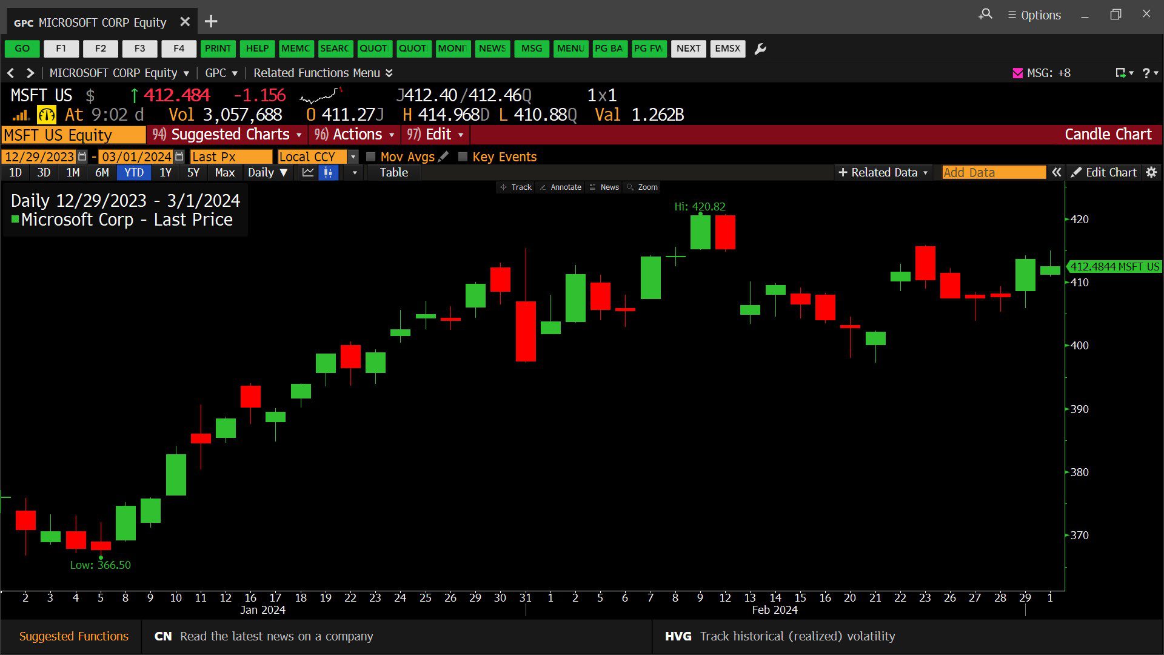Open the end date calendar picker
The height and width of the screenshot is (655, 1164).
coord(179,156)
